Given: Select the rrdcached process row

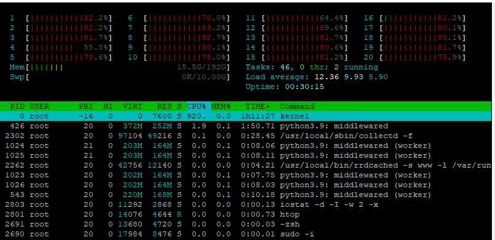Looking at the screenshot, I should click(x=246, y=165).
